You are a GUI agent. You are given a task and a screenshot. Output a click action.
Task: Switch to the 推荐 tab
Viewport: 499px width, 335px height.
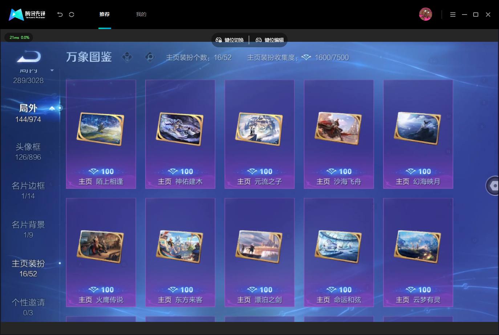[x=105, y=14]
